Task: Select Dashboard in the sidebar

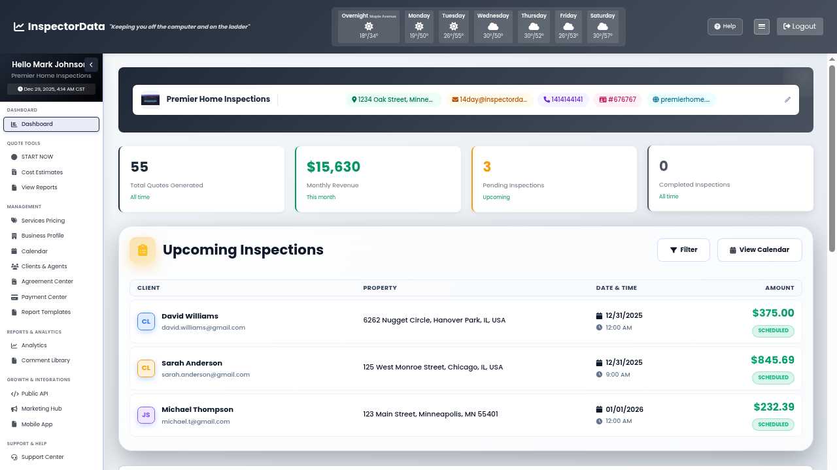Action: pos(51,123)
